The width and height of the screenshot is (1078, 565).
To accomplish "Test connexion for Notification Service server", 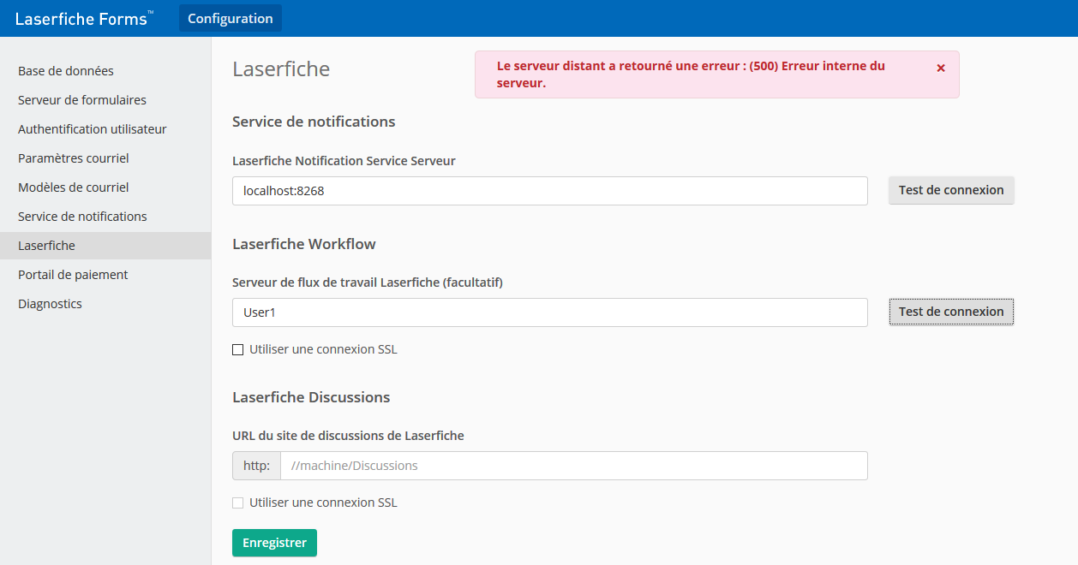I will click(951, 190).
